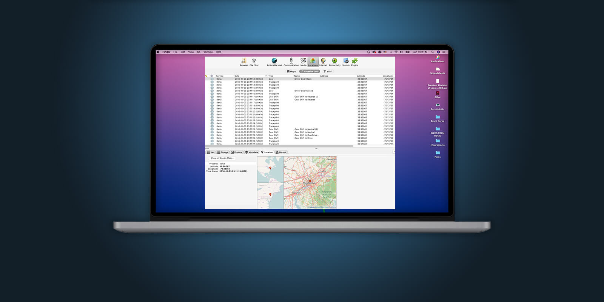This screenshot has height=302, width=604.
Task: Select the Gear Shift to Reverse (1) row
Action: coord(300,97)
